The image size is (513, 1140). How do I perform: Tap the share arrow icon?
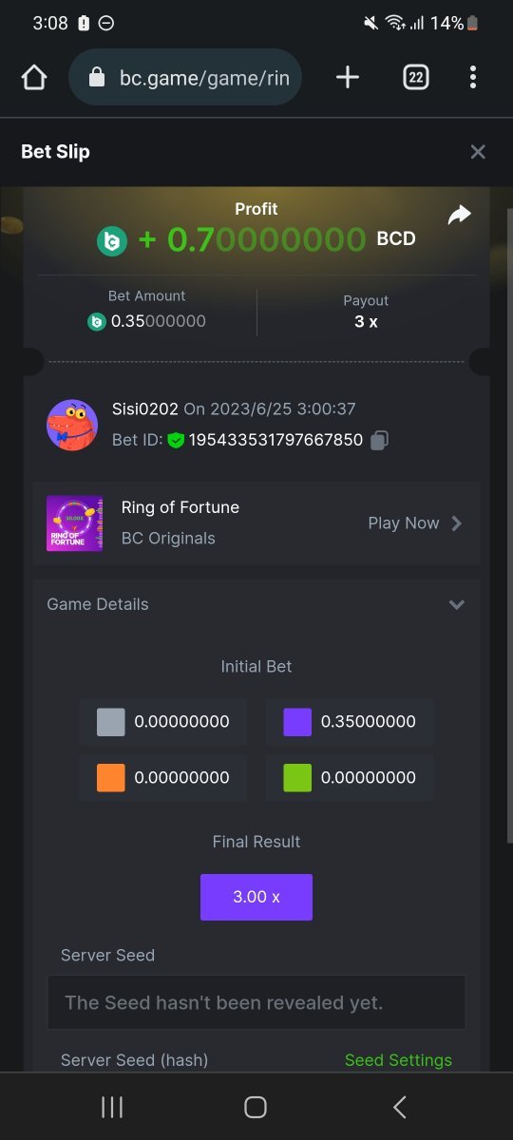(459, 216)
